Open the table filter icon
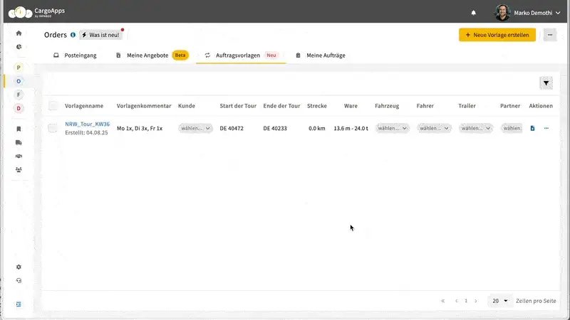Image resolution: width=570 pixels, height=320 pixels. tap(546, 83)
